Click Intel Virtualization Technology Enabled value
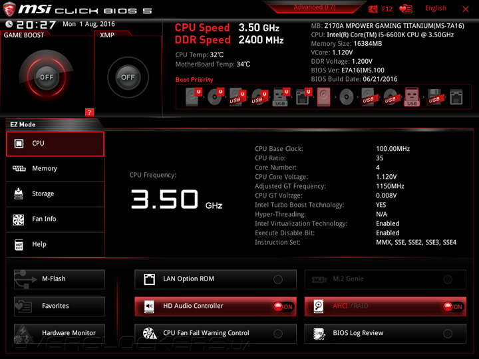This screenshot has height=359, width=479. coord(388,224)
